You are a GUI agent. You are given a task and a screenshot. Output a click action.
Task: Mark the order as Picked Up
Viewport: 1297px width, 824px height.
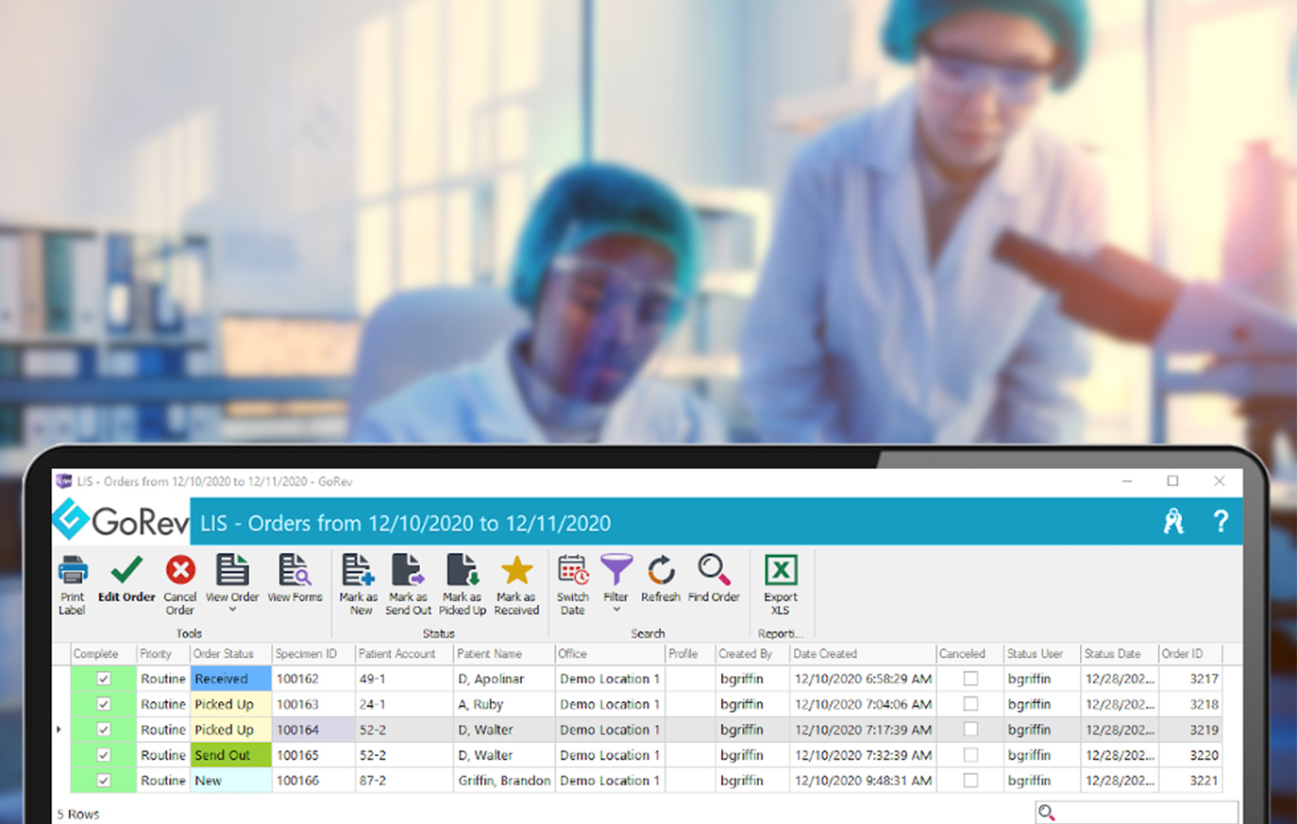(462, 572)
